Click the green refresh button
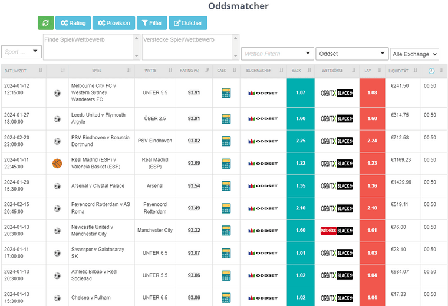The width and height of the screenshot is (448, 306). [46, 23]
